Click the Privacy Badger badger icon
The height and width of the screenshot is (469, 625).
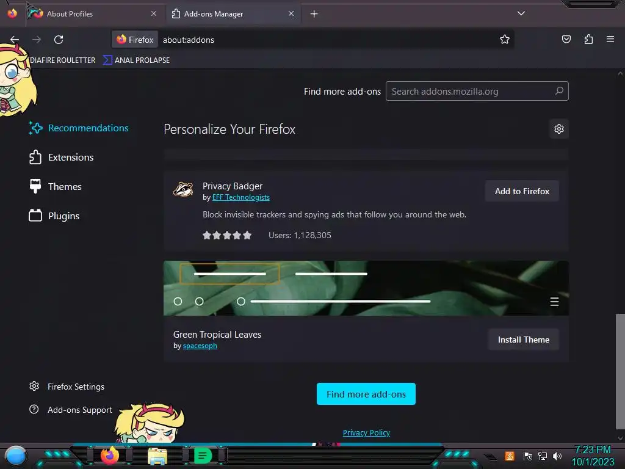[183, 189]
